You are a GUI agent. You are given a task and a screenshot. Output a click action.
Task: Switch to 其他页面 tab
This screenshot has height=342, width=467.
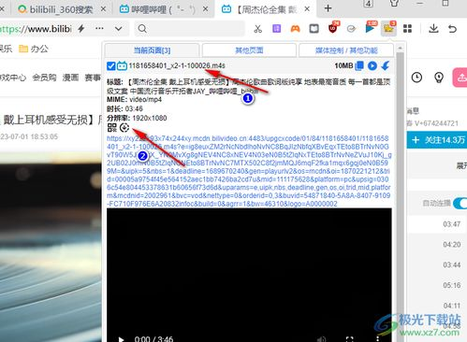(249, 50)
